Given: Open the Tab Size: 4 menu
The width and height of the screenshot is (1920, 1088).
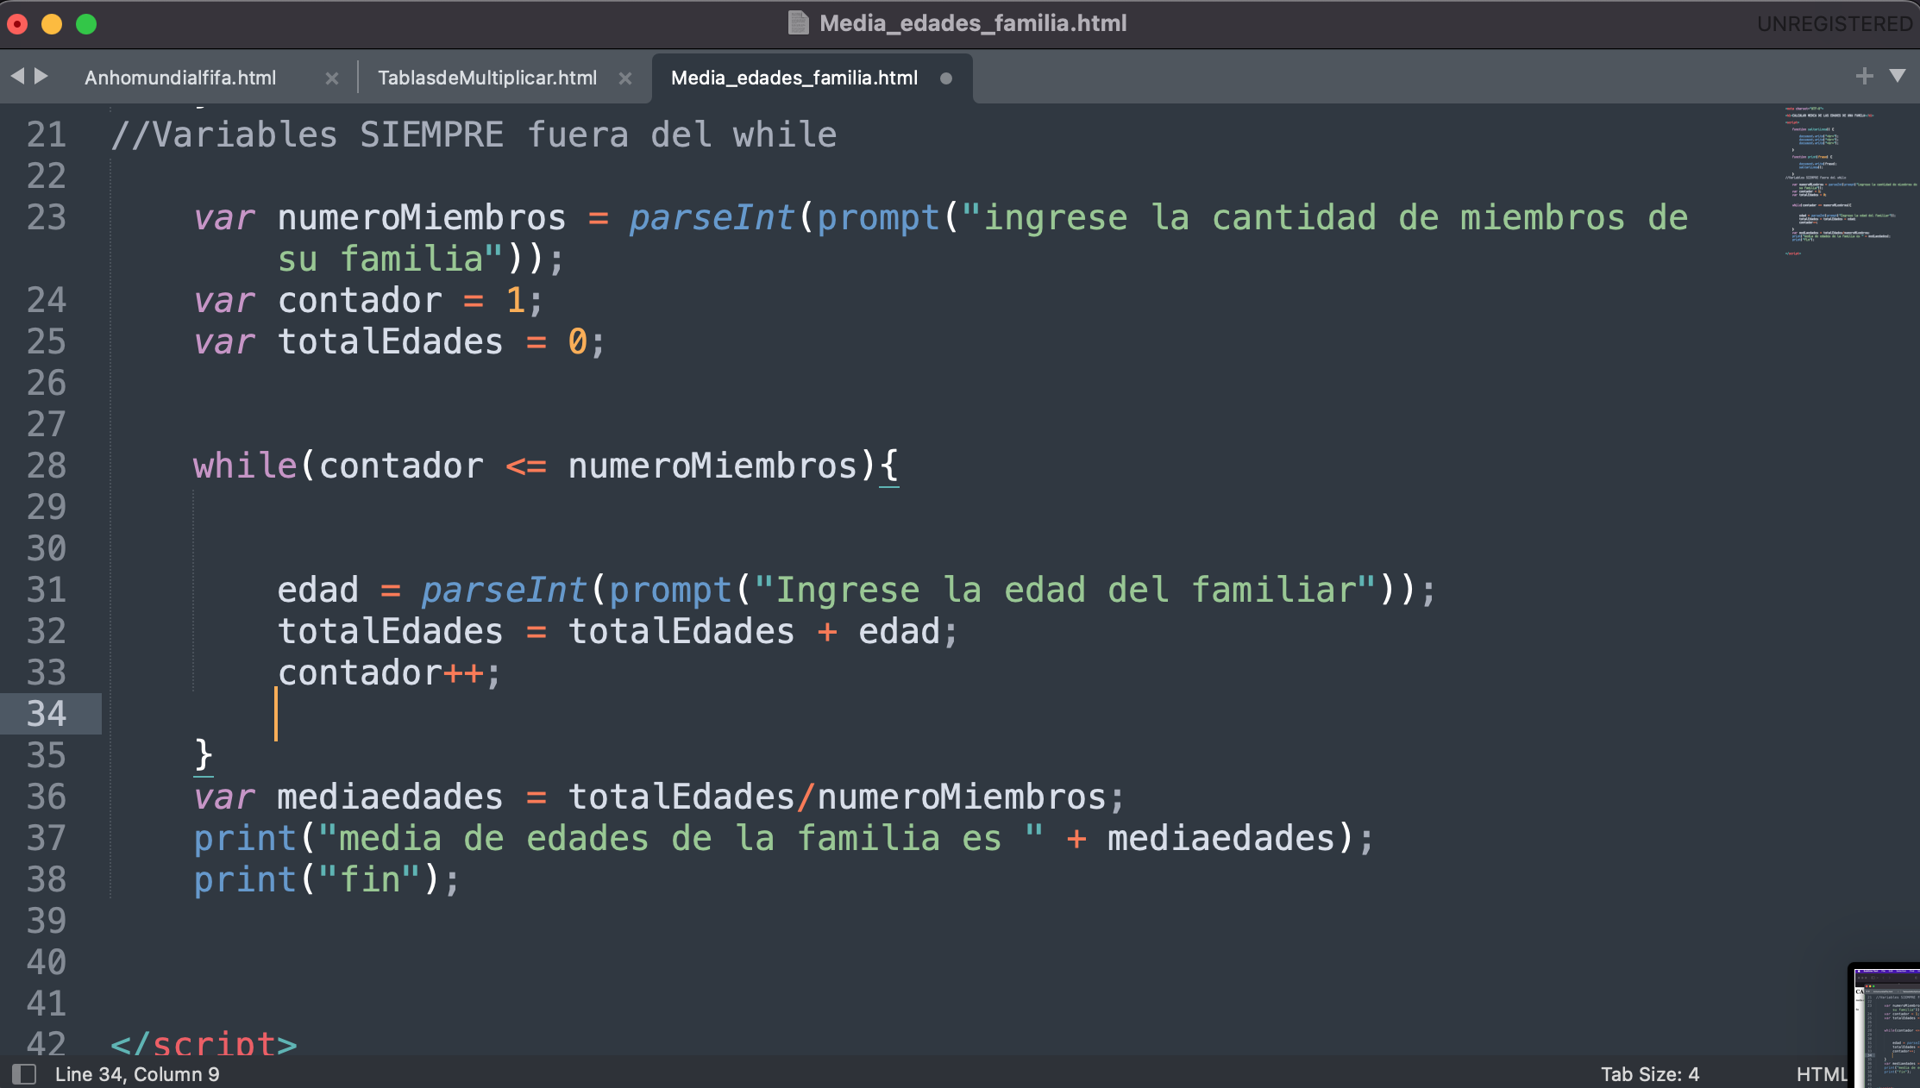Looking at the screenshot, I should pos(1650,1074).
